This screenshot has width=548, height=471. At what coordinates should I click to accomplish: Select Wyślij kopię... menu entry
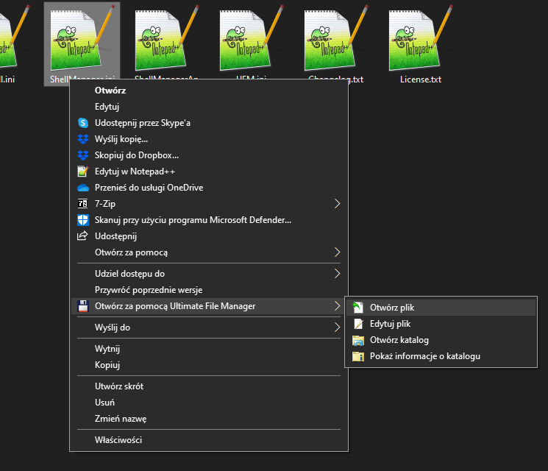point(209,139)
